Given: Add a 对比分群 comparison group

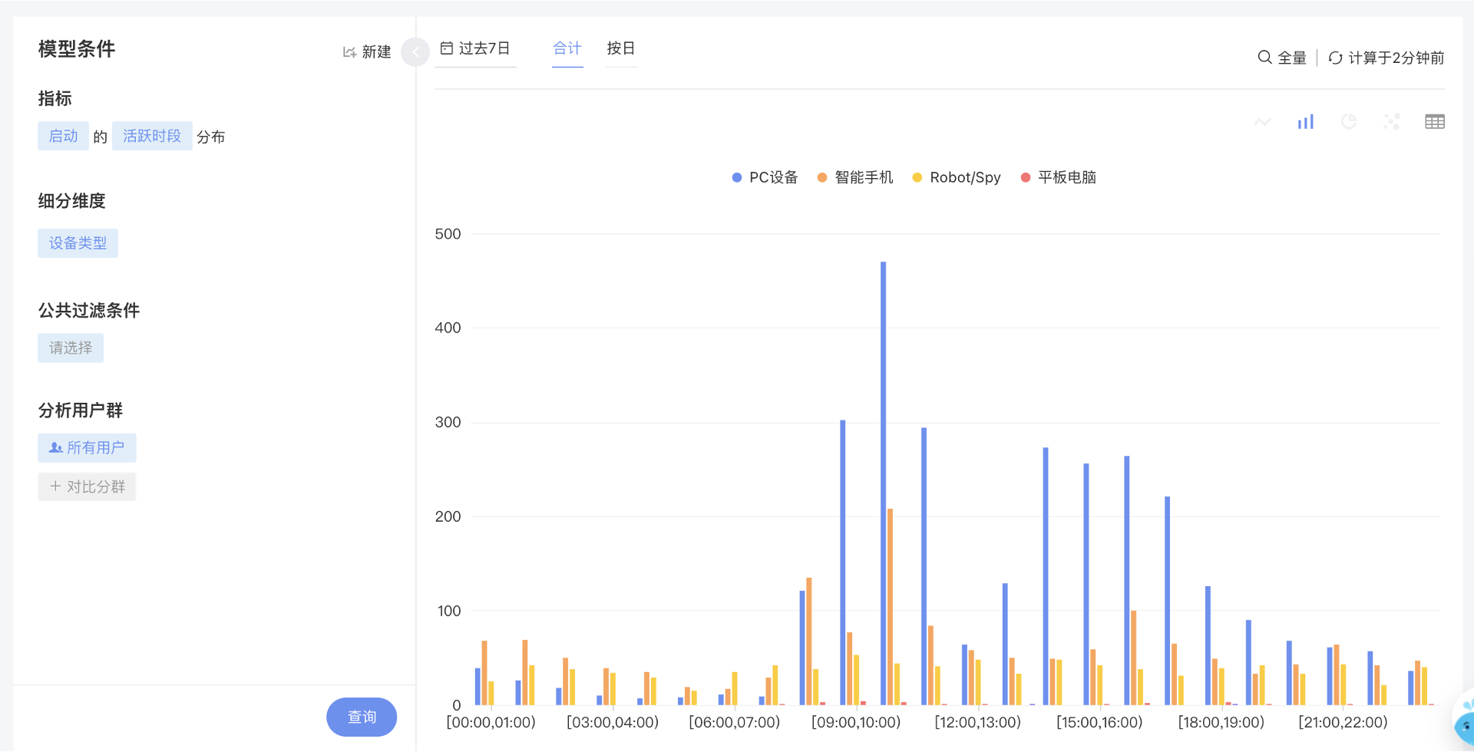Looking at the screenshot, I should [x=87, y=486].
